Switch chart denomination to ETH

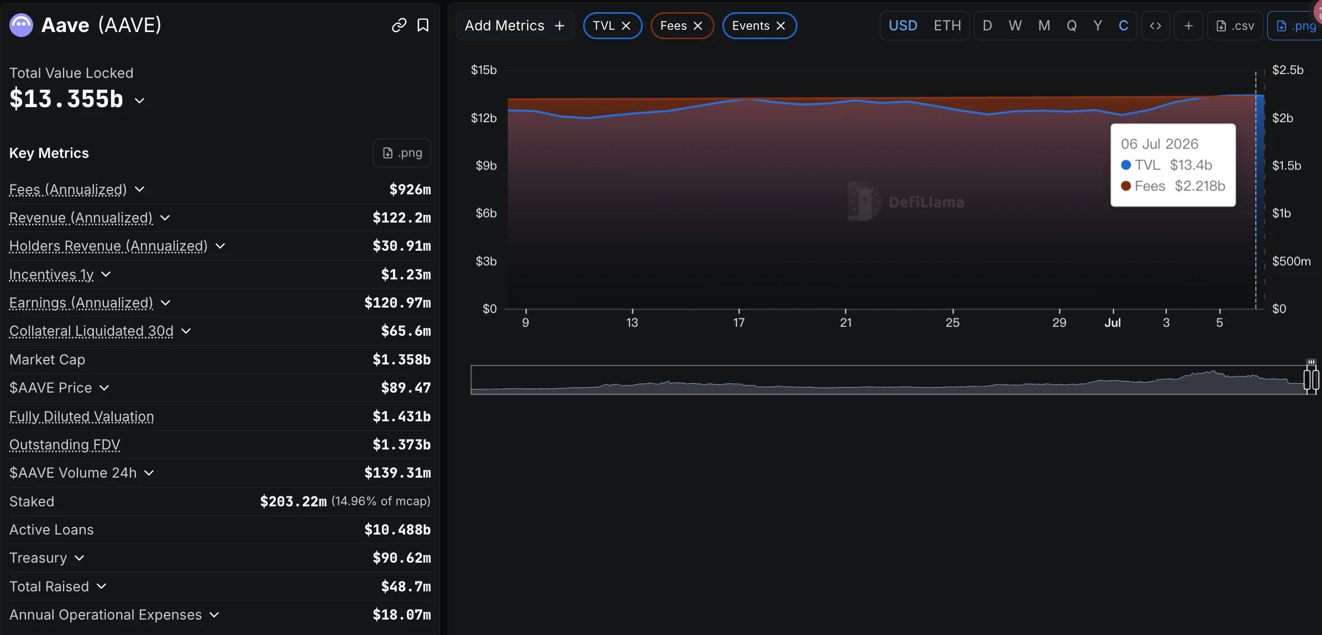[947, 26]
